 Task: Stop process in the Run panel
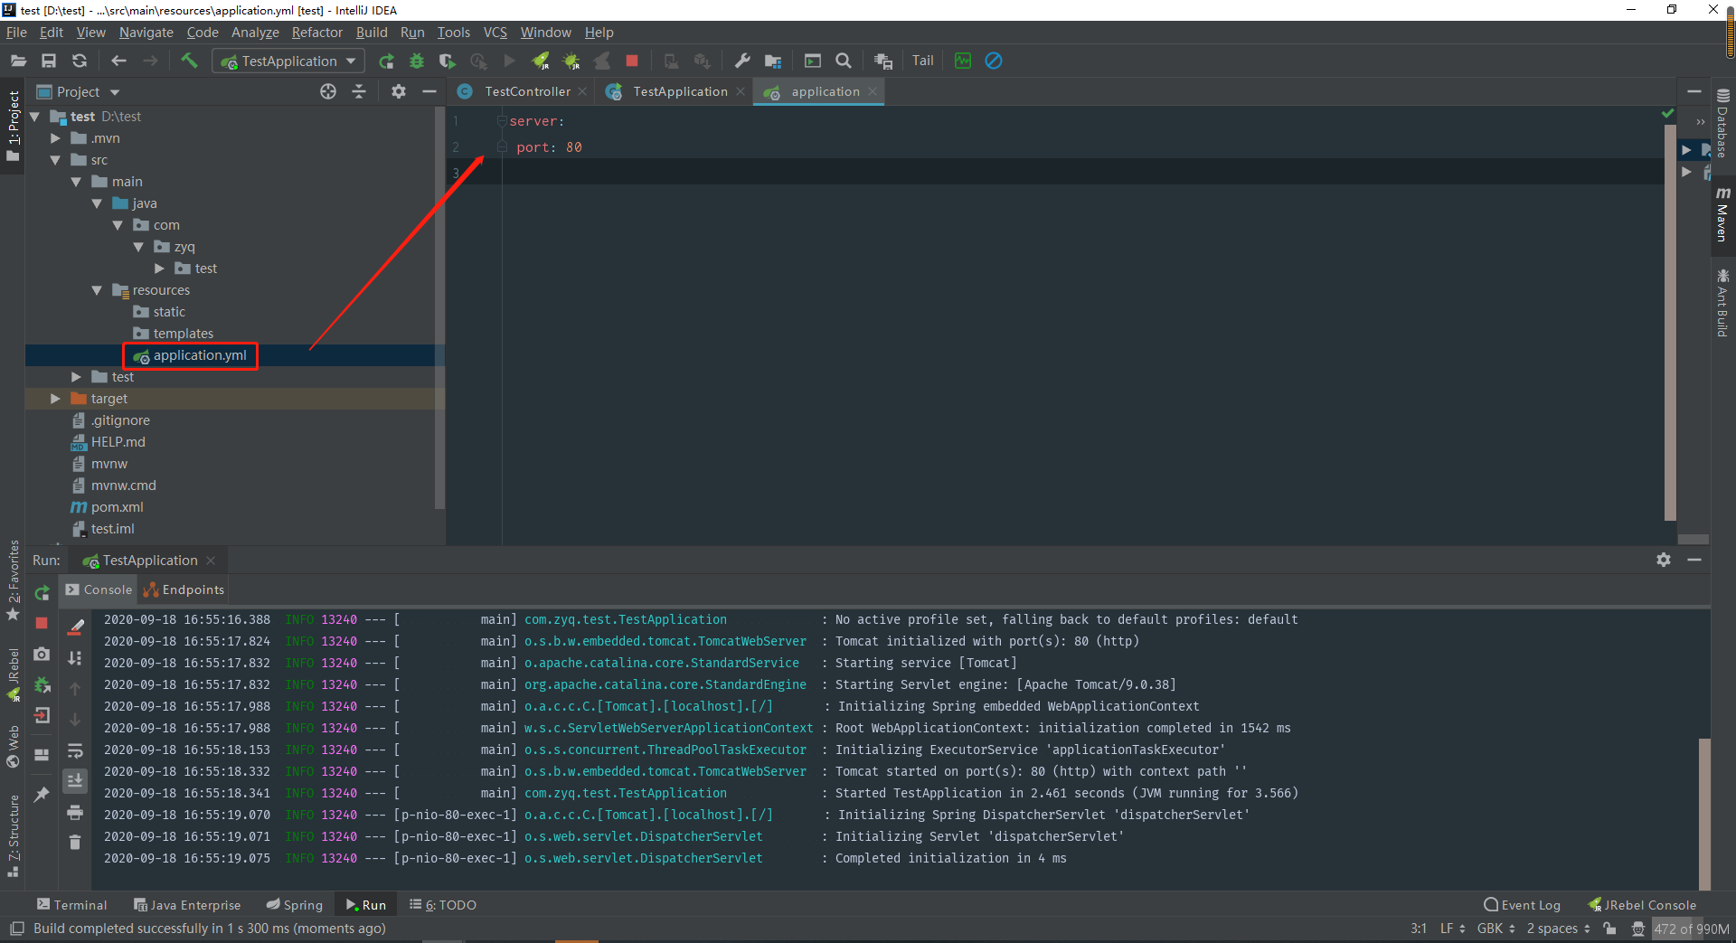[42, 623]
